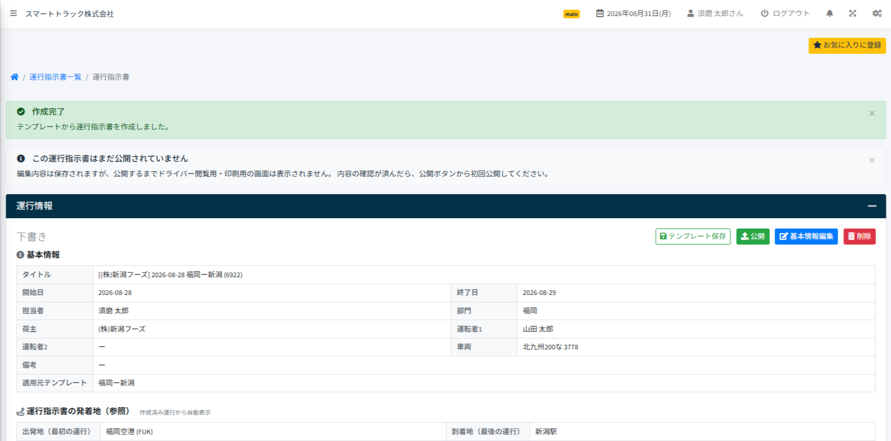Click the notification bell icon

point(830,13)
